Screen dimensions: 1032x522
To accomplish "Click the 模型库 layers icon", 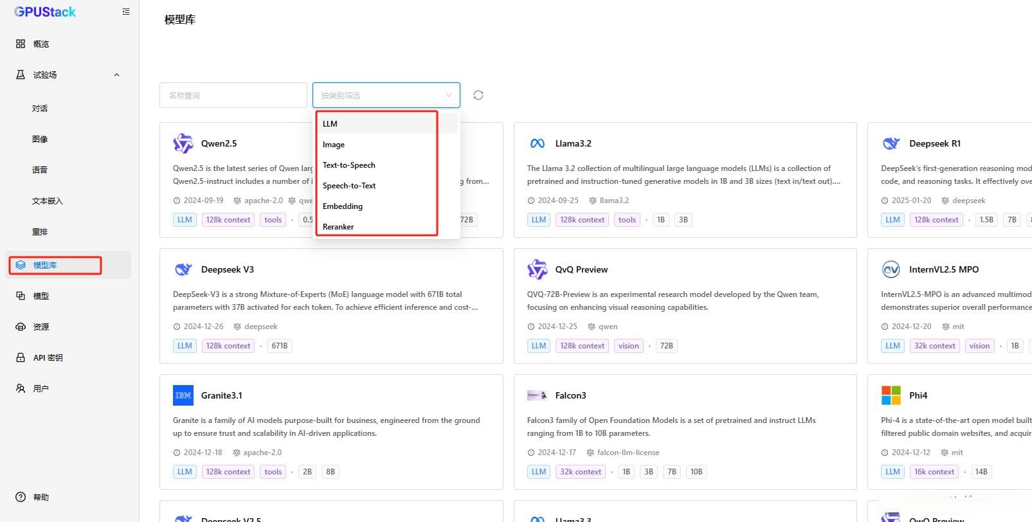I will click(x=21, y=265).
